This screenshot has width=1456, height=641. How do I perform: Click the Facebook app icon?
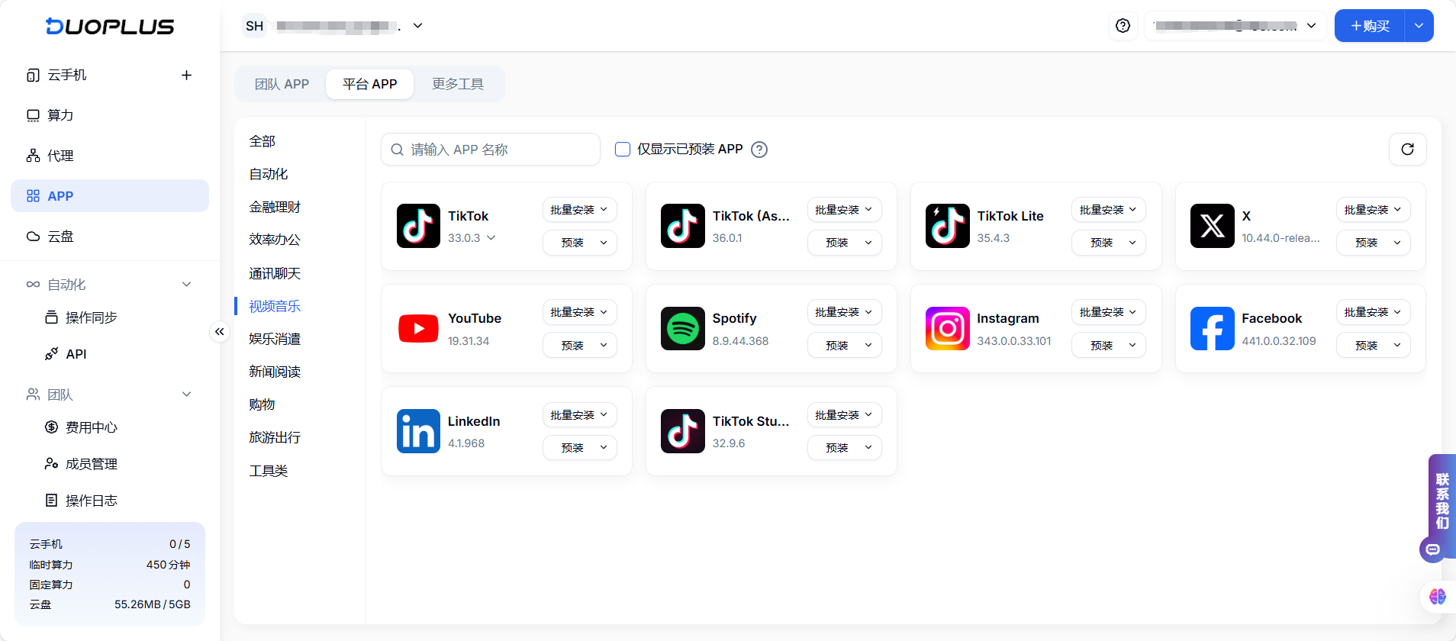tap(1212, 329)
